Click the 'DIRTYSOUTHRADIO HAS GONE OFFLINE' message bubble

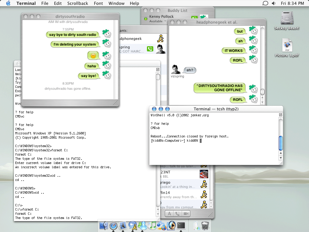pos(220,88)
